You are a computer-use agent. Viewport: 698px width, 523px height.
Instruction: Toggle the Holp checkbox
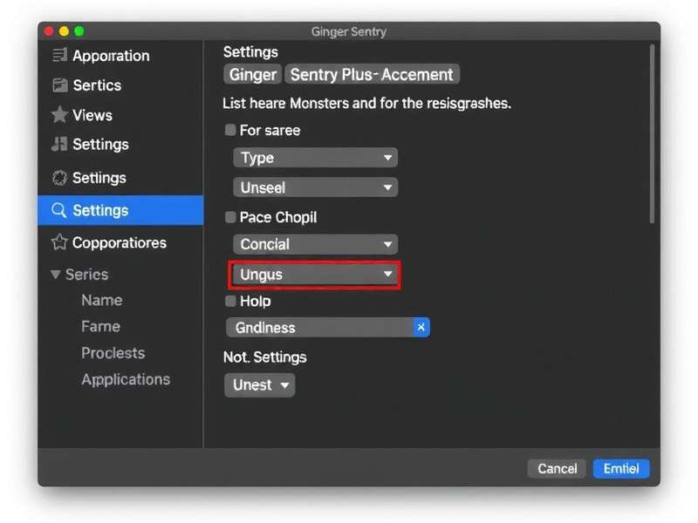229,301
